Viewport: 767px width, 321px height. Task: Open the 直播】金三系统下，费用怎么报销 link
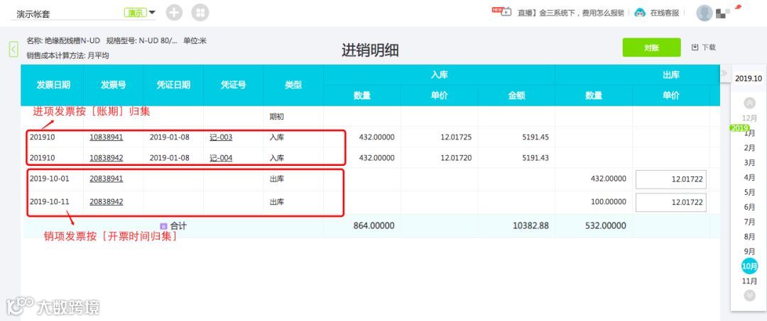pyautogui.click(x=570, y=13)
